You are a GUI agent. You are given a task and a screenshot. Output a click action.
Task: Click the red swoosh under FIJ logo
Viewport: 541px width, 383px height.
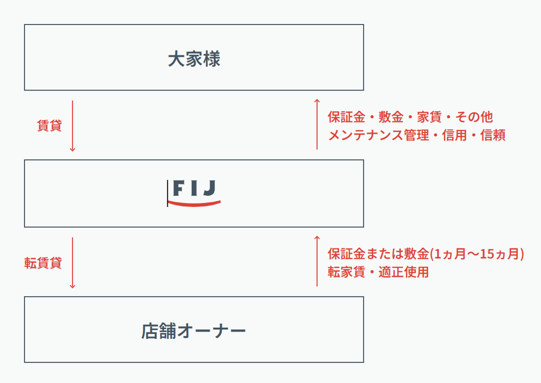pyautogui.click(x=195, y=203)
